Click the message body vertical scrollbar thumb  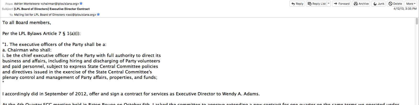coord(417,21)
